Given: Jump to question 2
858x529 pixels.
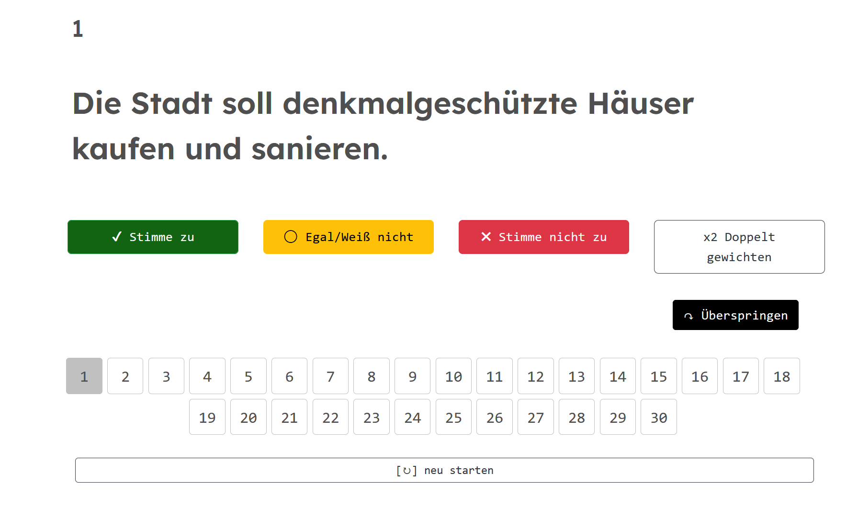Looking at the screenshot, I should click(125, 376).
